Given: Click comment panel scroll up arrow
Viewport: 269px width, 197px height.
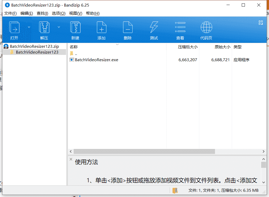Looking at the screenshot, I should pyautogui.click(x=263, y=159).
